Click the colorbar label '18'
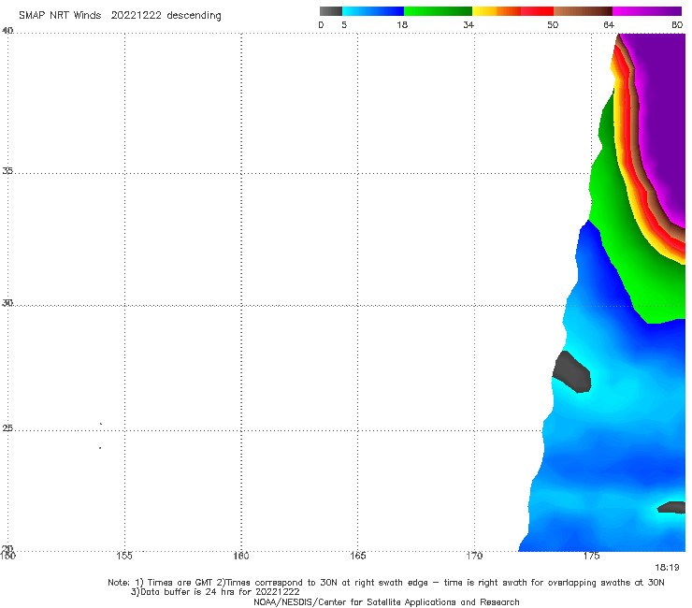 pos(402,24)
